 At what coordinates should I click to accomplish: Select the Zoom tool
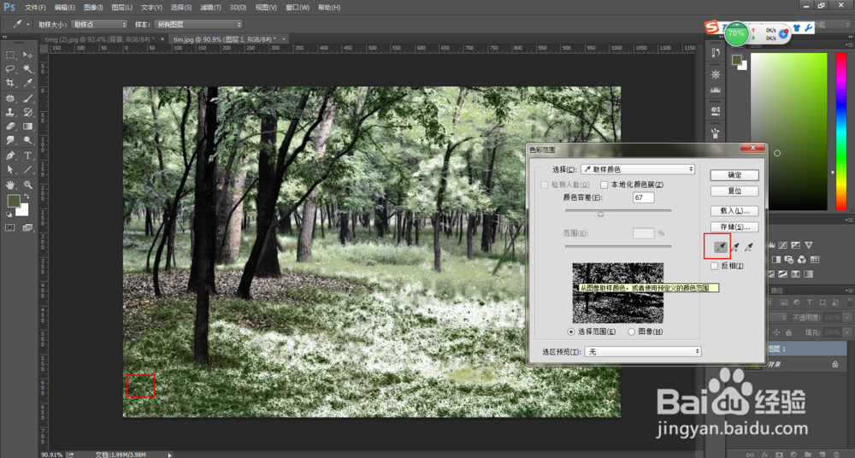[x=28, y=185]
